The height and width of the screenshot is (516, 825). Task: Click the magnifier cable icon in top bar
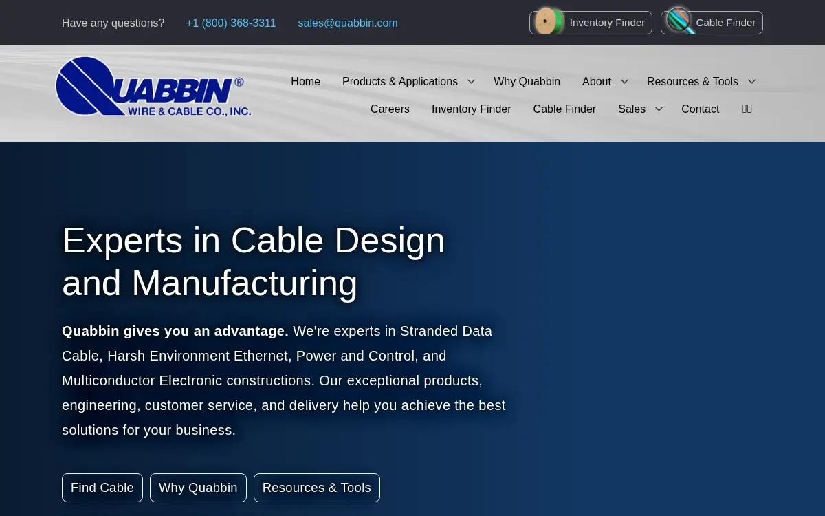coord(680,21)
